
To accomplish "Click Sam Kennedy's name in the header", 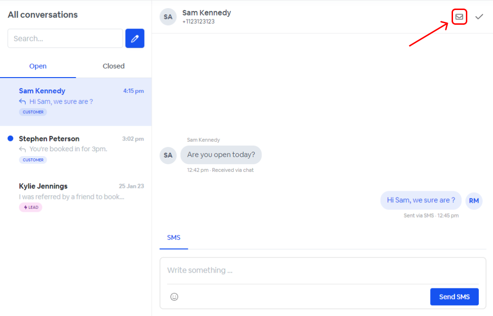I will pos(207,13).
